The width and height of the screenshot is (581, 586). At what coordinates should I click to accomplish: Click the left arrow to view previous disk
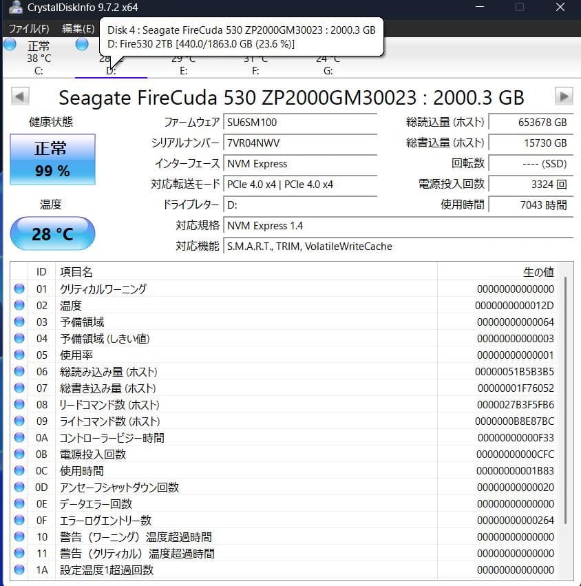[x=19, y=96]
